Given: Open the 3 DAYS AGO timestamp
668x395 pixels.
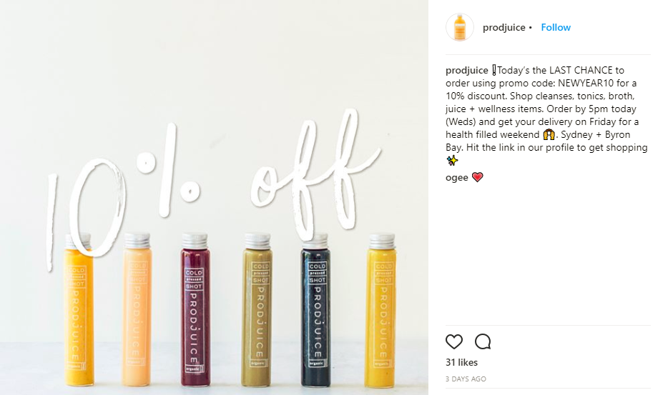Looking at the screenshot, I should click(x=466, y=379).
